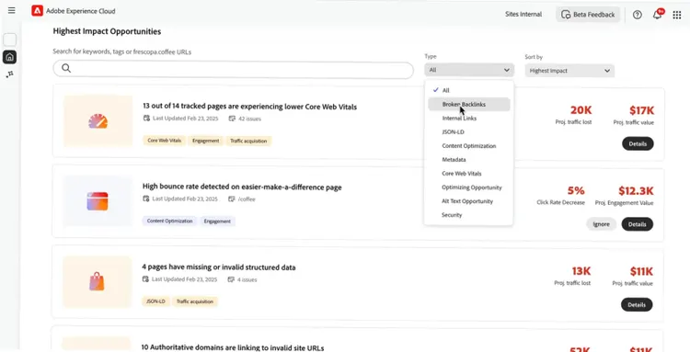Open '10 Authoritative domains' title
Screen dimensions: 690x352
(x=233, y=347)
